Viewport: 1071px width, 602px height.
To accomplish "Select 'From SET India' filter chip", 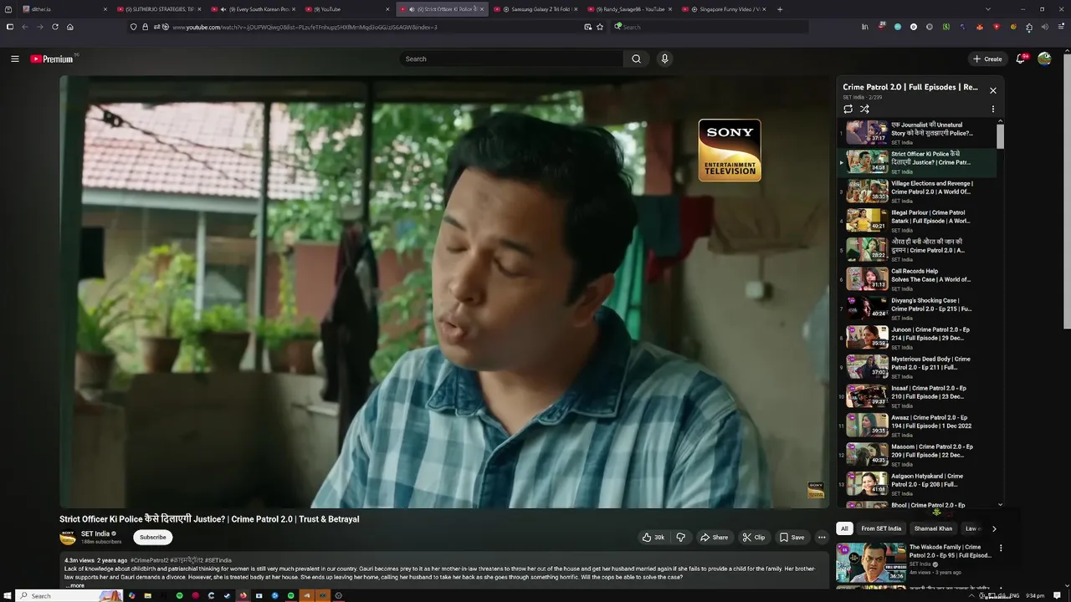I will (881, 528).
